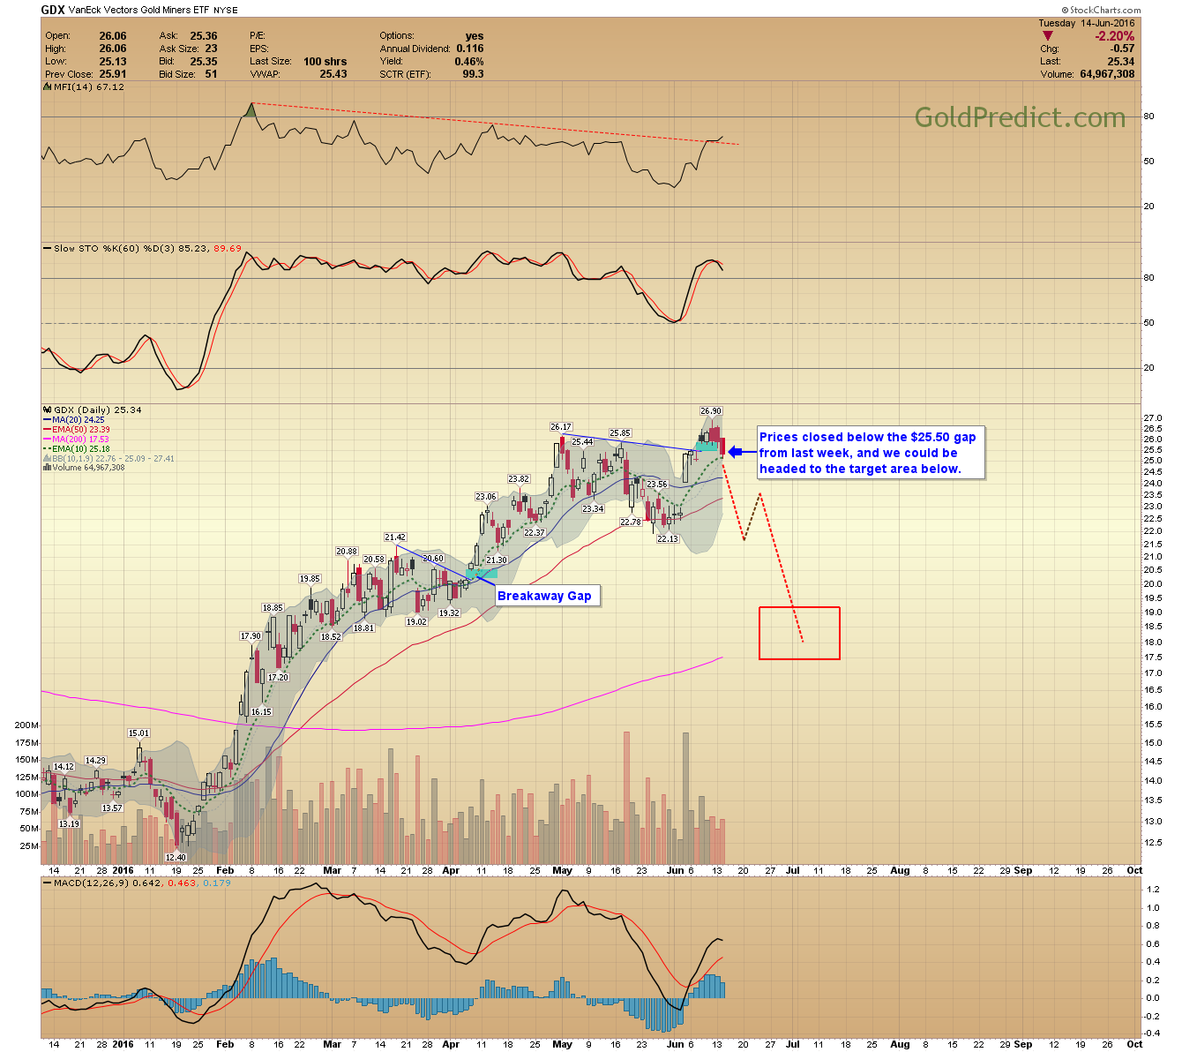Image resolution: width=1182 pixels, height=1052 pixels.
Task: Click the 22.13 low price label
Action: tap(668, 538)
